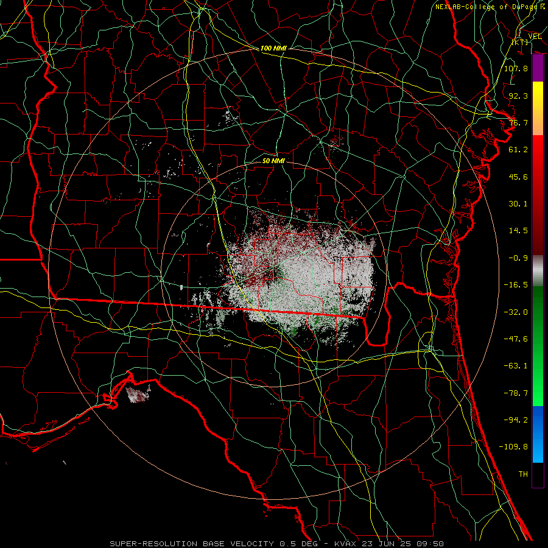Viewport: 548px width, 548px height.
Task: Click the TH threshold label
Action: click(523, 474)
